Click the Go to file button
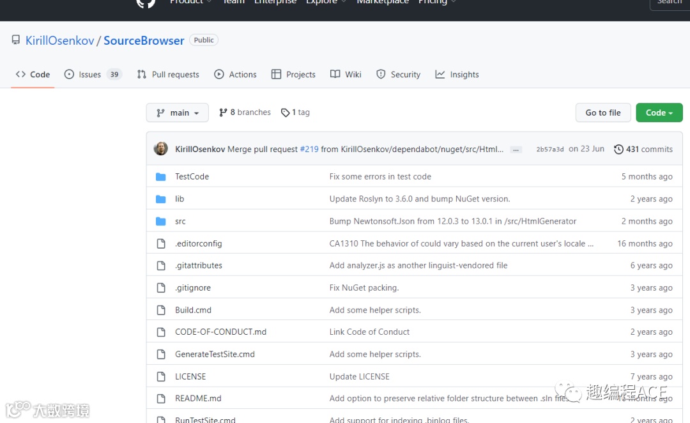Screen dimensions: 690x423 coord(603,112)
